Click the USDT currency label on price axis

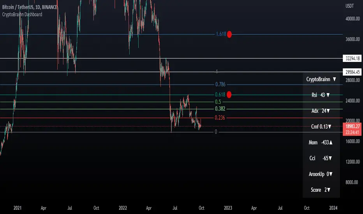point(350,6)
